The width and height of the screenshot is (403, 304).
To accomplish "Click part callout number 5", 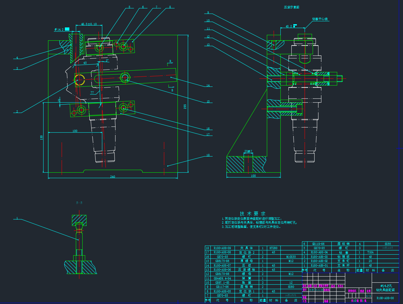I will [x=129, y=7].
